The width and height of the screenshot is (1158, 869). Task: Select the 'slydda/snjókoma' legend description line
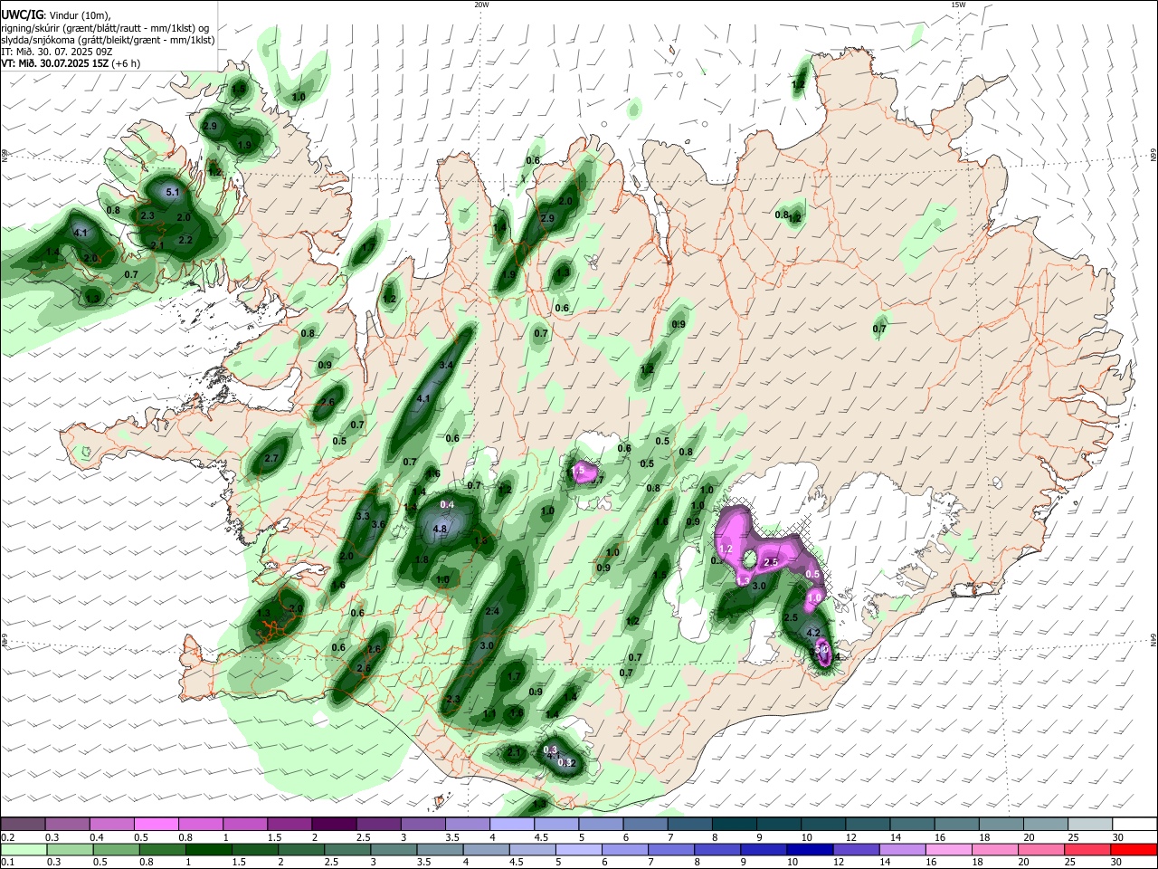[107, 40]
